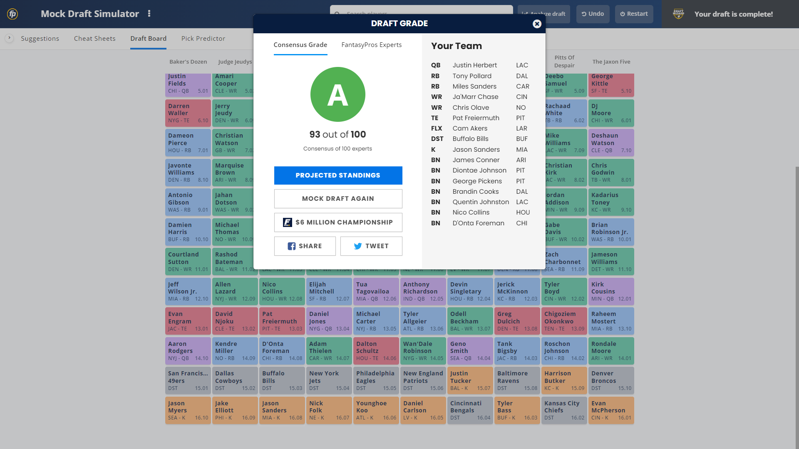Click the Analyze draft icon button
Viewport: 799px width, 449px height.
point(544,14)
